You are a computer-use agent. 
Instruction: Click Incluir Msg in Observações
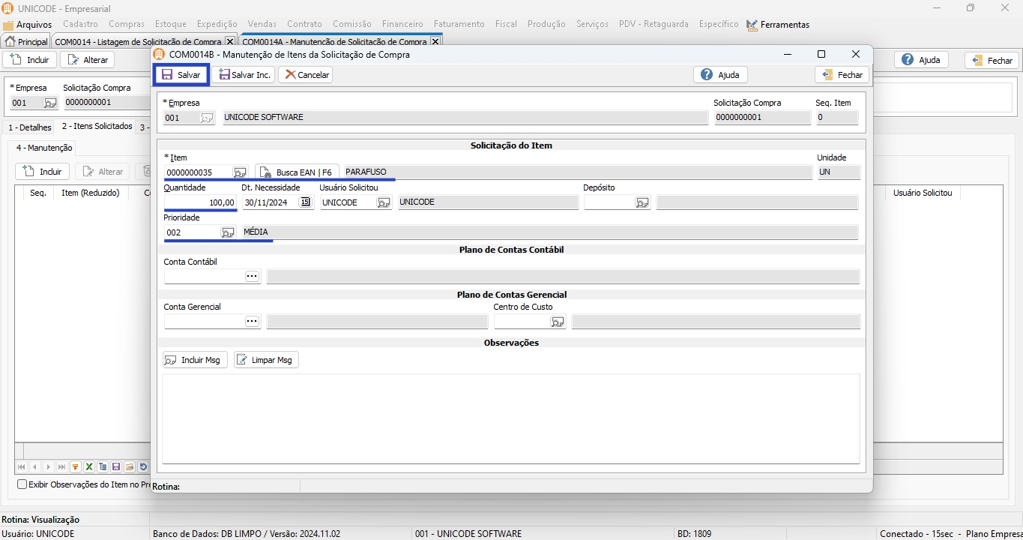pyautogui.click(x=195, y=360)
